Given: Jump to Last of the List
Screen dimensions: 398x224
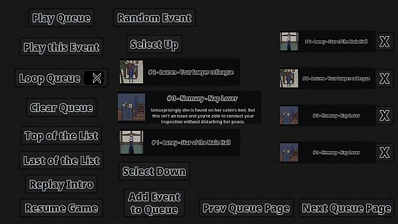Looking at the screenshot, I should (x=61, y=160).
